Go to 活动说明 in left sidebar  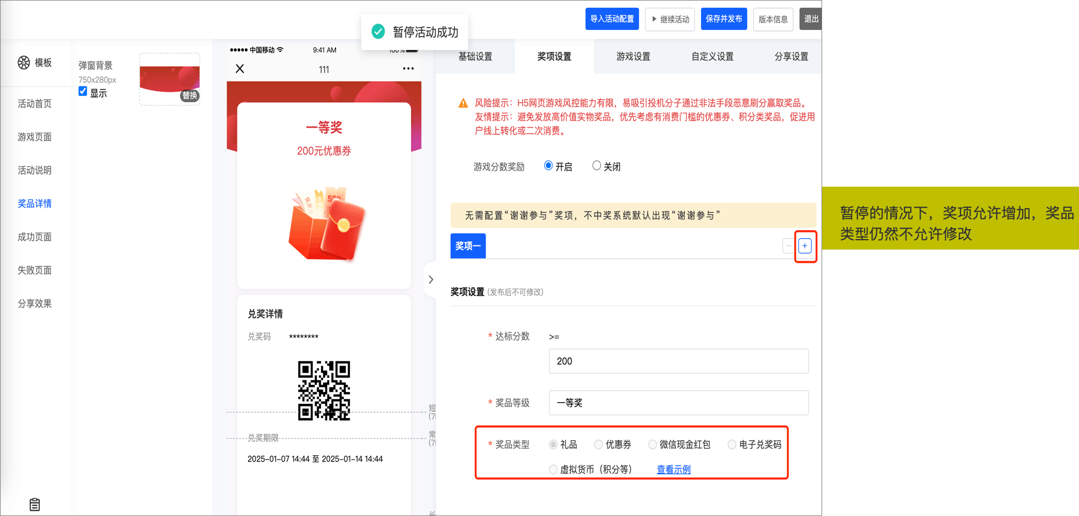point(35,170)
